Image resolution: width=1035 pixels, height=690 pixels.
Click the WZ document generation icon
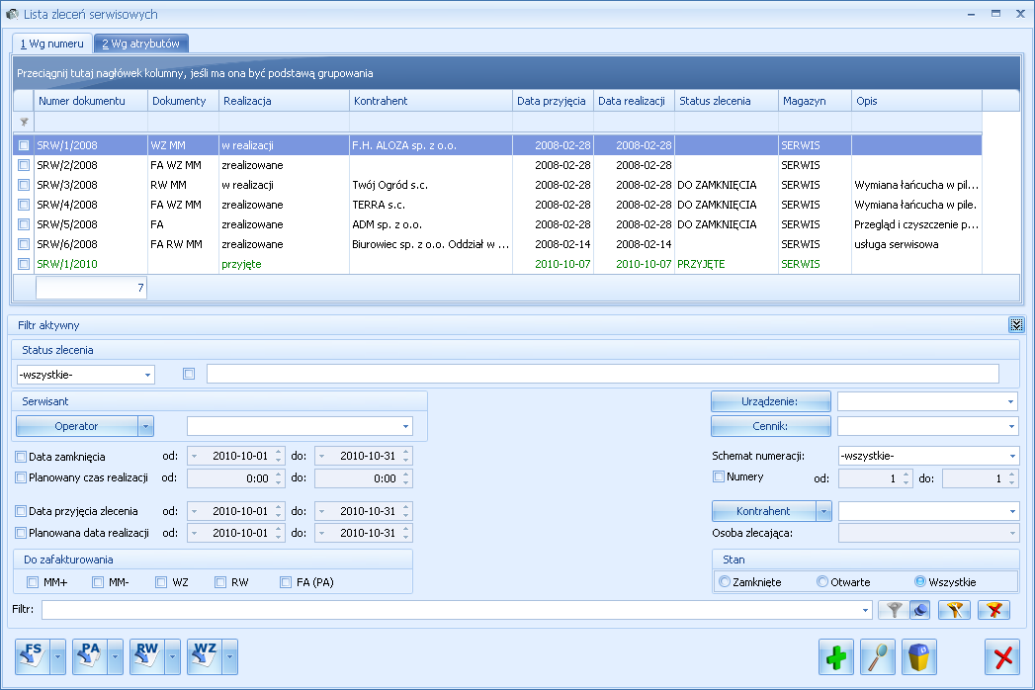coord(205,656)
